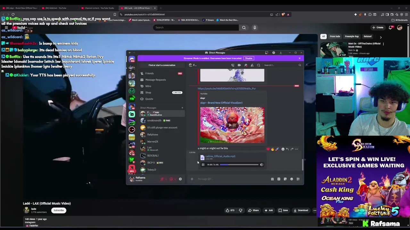Show the user profile panel in Discord
Screen dimensions: 410x230
258,65
